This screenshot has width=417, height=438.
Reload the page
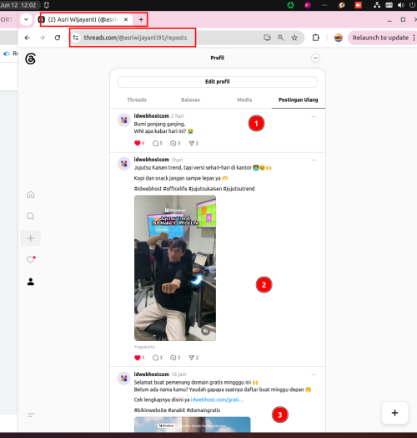pyautogui.click(x=58, y=38)
